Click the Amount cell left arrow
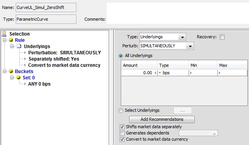 (x=155, y=73)
